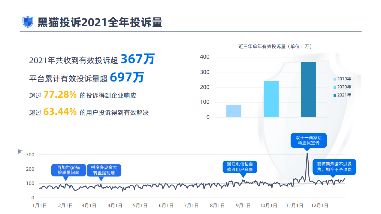Screen dimensions: 381x214
Task: Click the 浙江电信私自修改用户套餐 callout
Action: point(240,167)
